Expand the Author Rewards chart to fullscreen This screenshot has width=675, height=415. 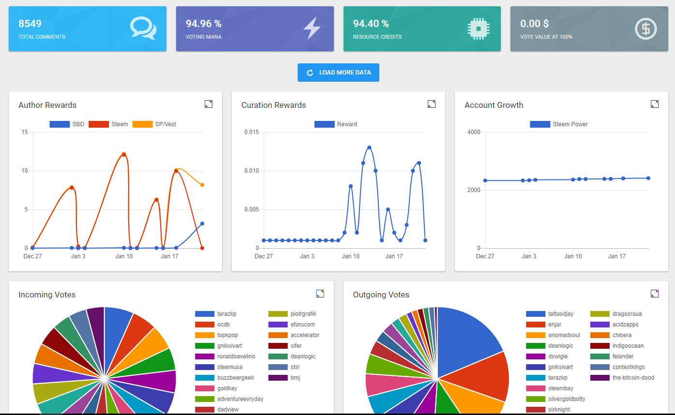[x=209, y=104]
